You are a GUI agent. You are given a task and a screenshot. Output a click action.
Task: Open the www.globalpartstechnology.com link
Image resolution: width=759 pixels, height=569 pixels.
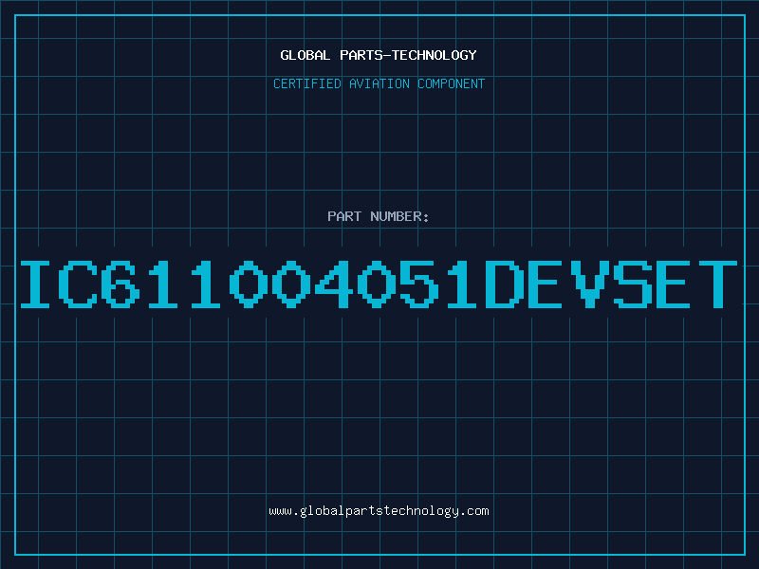click(379, 511)
